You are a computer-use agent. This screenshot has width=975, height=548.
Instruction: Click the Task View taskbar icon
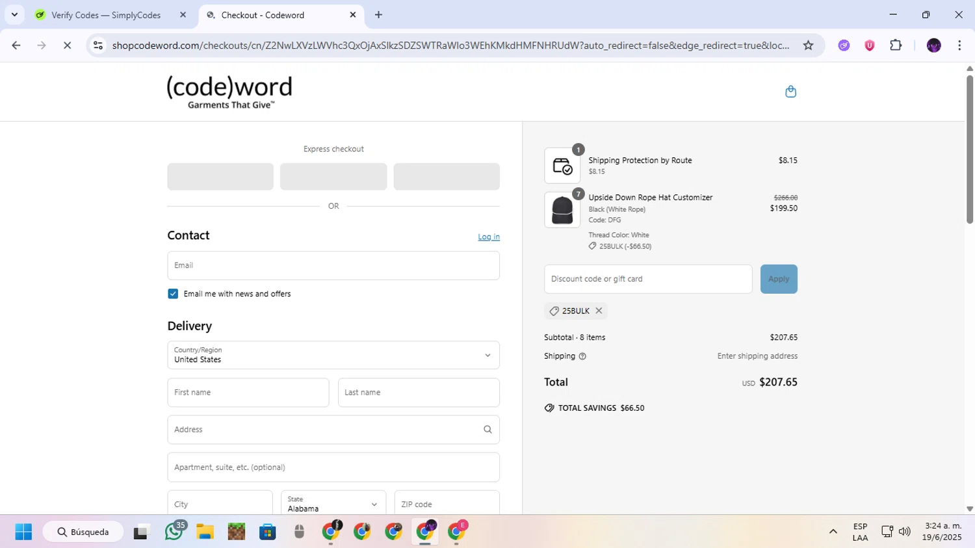[x=141, y=532]
